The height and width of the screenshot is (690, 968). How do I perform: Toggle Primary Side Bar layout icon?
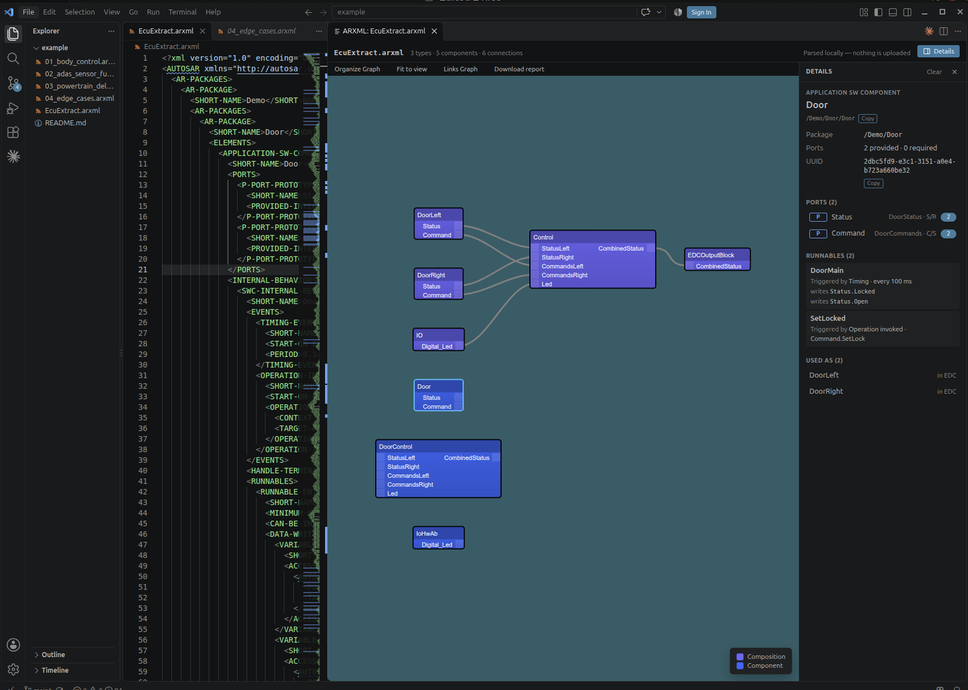coord(878,12)
